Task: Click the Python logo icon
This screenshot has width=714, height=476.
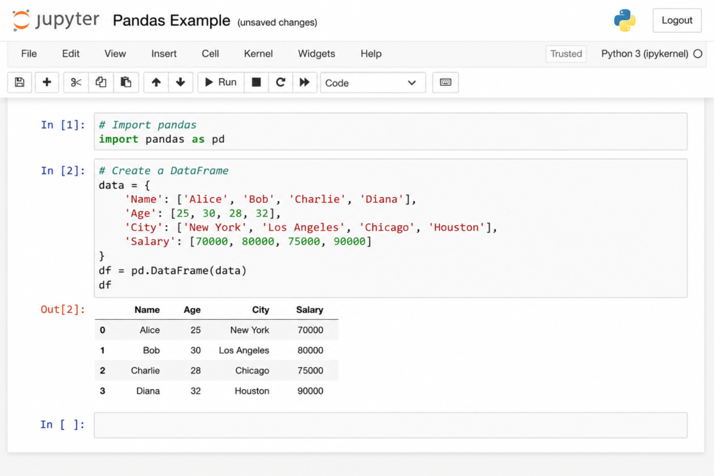Action: click(625, 20)
